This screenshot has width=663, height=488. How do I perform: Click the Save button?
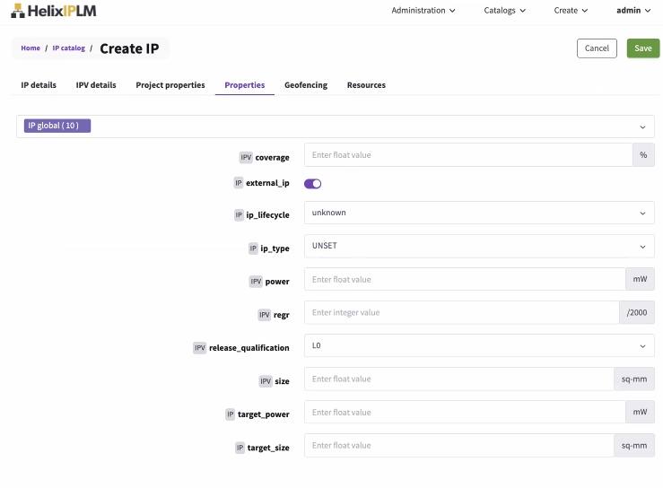[642, 48]
